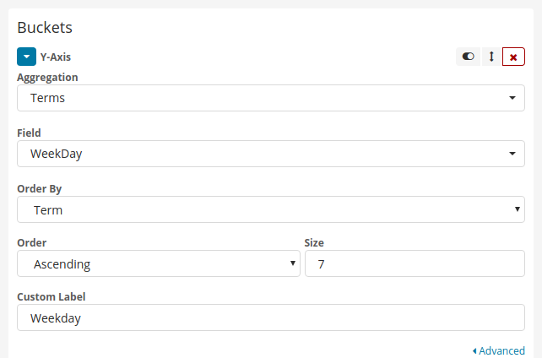The image size is (542, 358).
Task: Disable the Y-Axis bucket toggle switch
Action: pos(469,57)
